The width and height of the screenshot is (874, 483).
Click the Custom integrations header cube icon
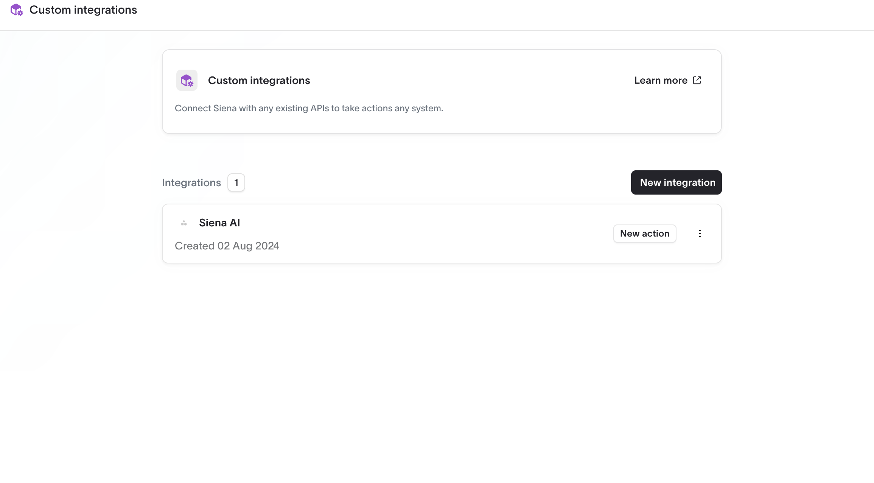pyautogui.click(x=17, y=10)
